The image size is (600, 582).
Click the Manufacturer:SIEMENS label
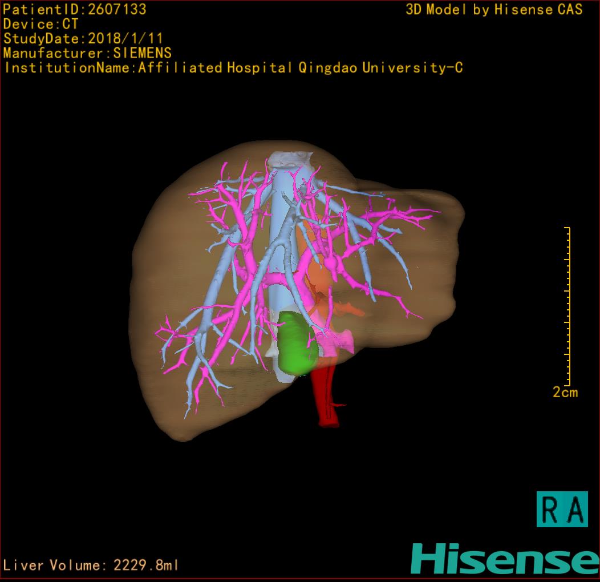pyautogui.click(x=87, y=53)
